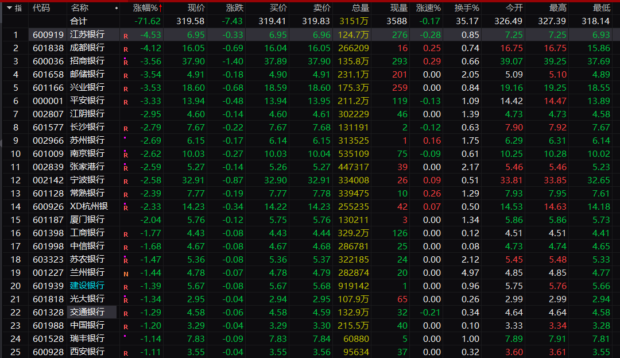Sort by the 涨速% column header
Image resolution: width=620 pixels, height=358 pixels.
pos(429,8)
